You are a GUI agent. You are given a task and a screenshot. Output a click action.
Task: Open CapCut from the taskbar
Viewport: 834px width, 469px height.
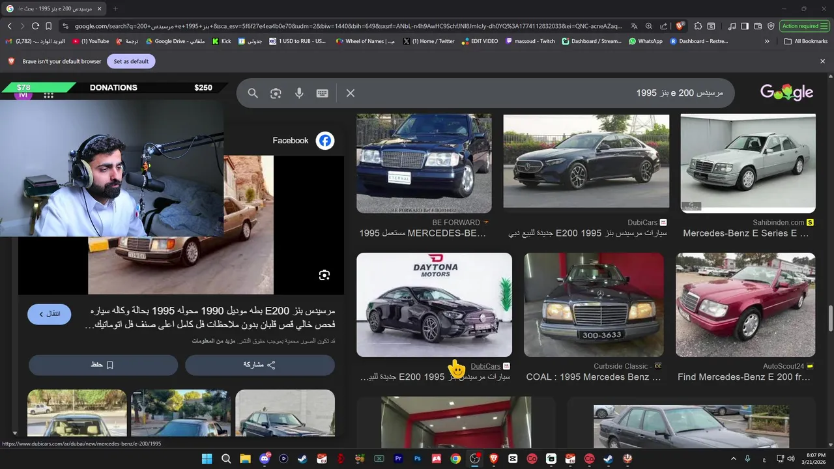513,459
